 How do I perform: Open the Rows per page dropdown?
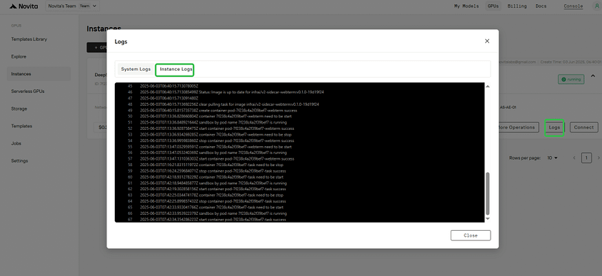point(552,158)
